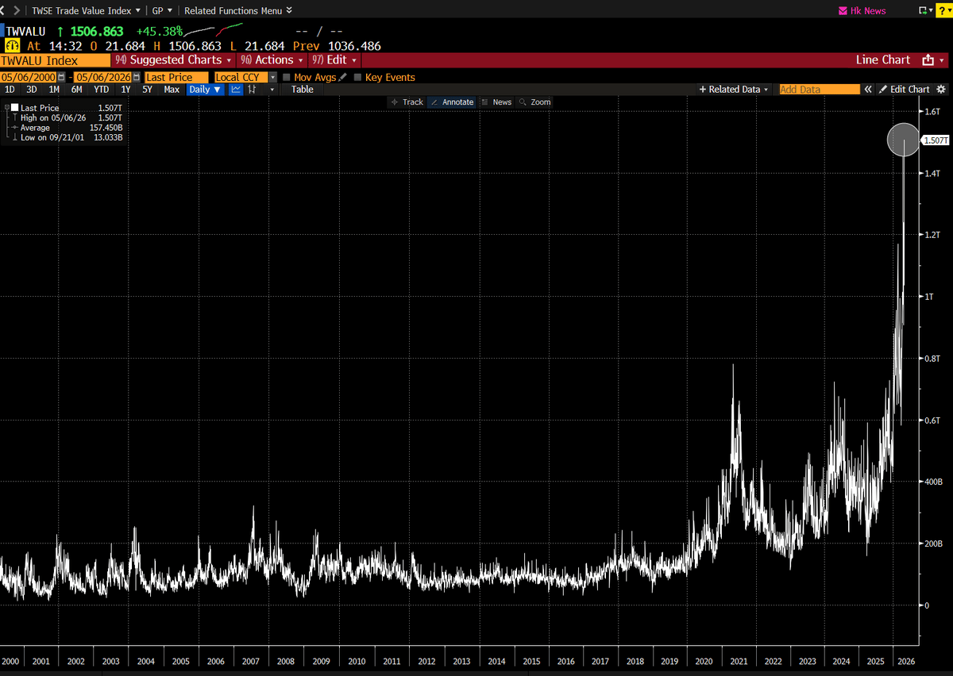The height and width of the screenshot is (676, 953).
Task: Enable the Key Events checkbox
Action: (357, 77)
